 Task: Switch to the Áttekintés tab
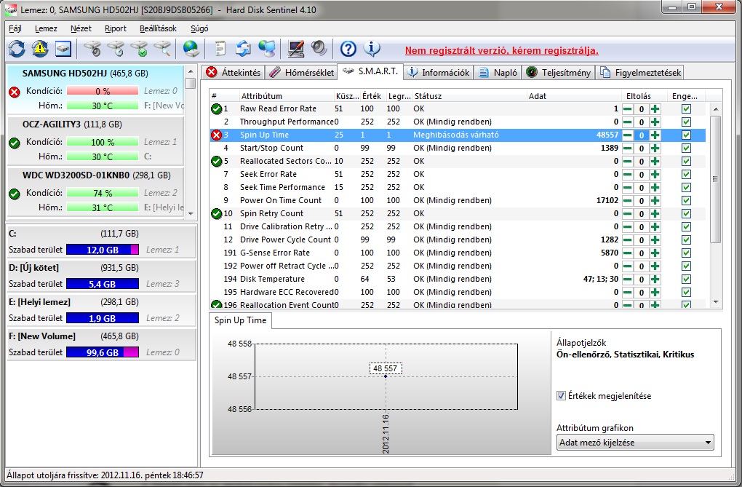(234, 73)
